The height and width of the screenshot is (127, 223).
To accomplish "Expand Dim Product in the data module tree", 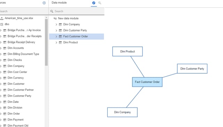I will [x=56, y=43].
